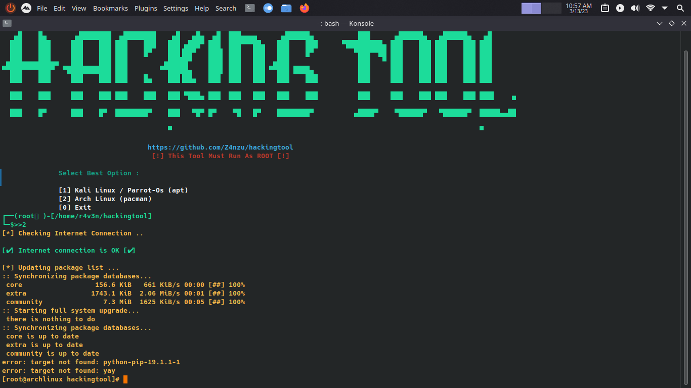Click the '[*] Checking Internet Connection ..' line
Image resolution: width=691 pixels, height=388 pixels.
(x=73, y=233)
